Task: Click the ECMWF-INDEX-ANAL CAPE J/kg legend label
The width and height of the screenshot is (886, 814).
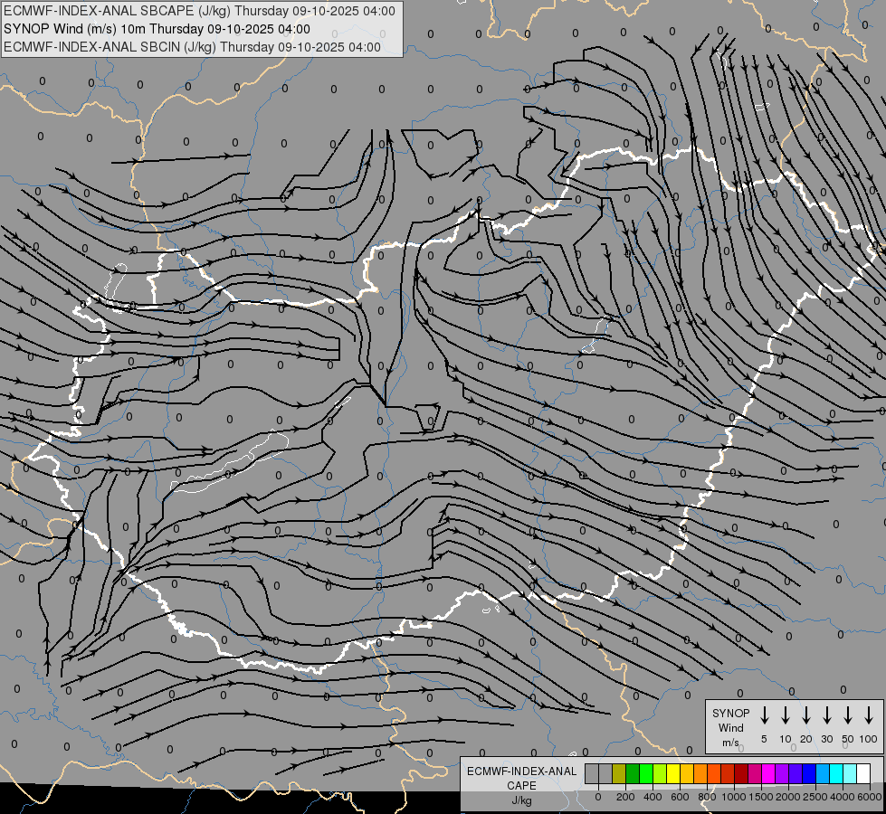Action: pyautogui.click(x=521, y=786)
